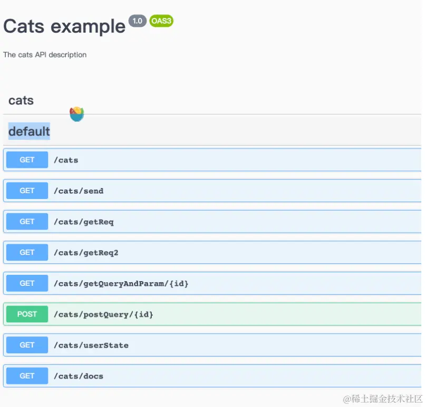This screenshot has width=426, height=407.
Task: Click the Cats example title
Action: tap(64, 26)
